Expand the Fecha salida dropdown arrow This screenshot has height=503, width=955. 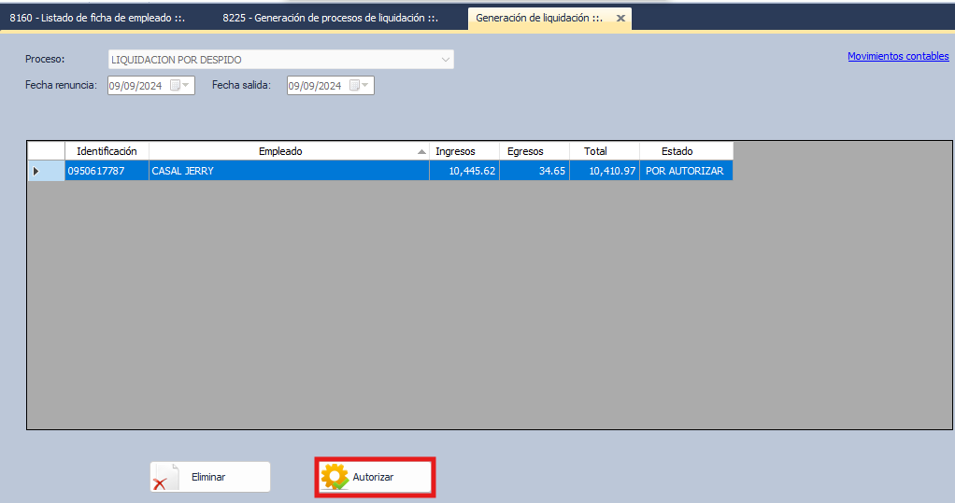365,86
